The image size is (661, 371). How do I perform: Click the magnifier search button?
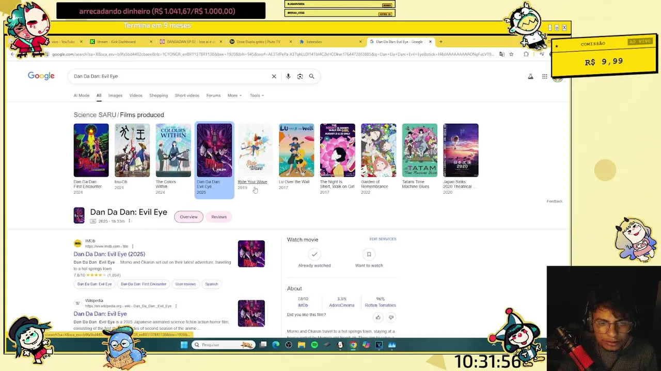click(x=311, y=76)
